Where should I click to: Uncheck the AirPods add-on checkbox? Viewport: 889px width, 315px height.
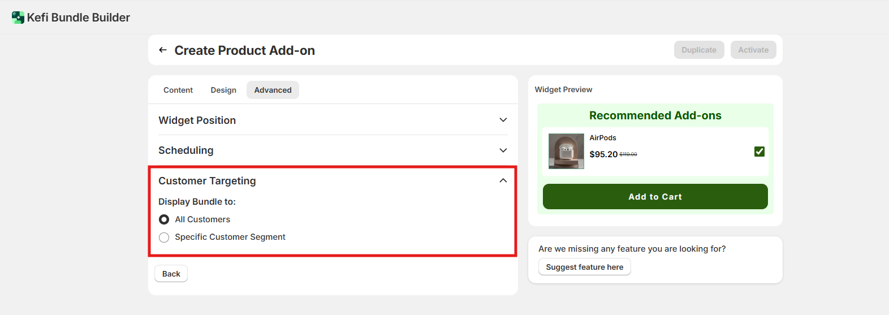click(759, 152)
